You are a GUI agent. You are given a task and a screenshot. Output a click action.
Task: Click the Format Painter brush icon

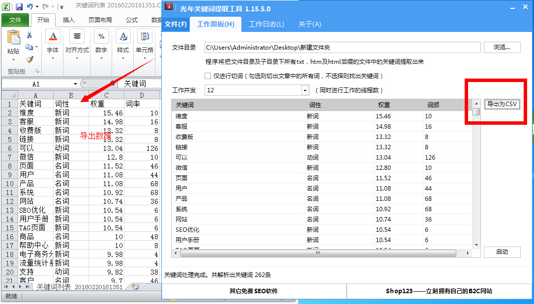30,59
